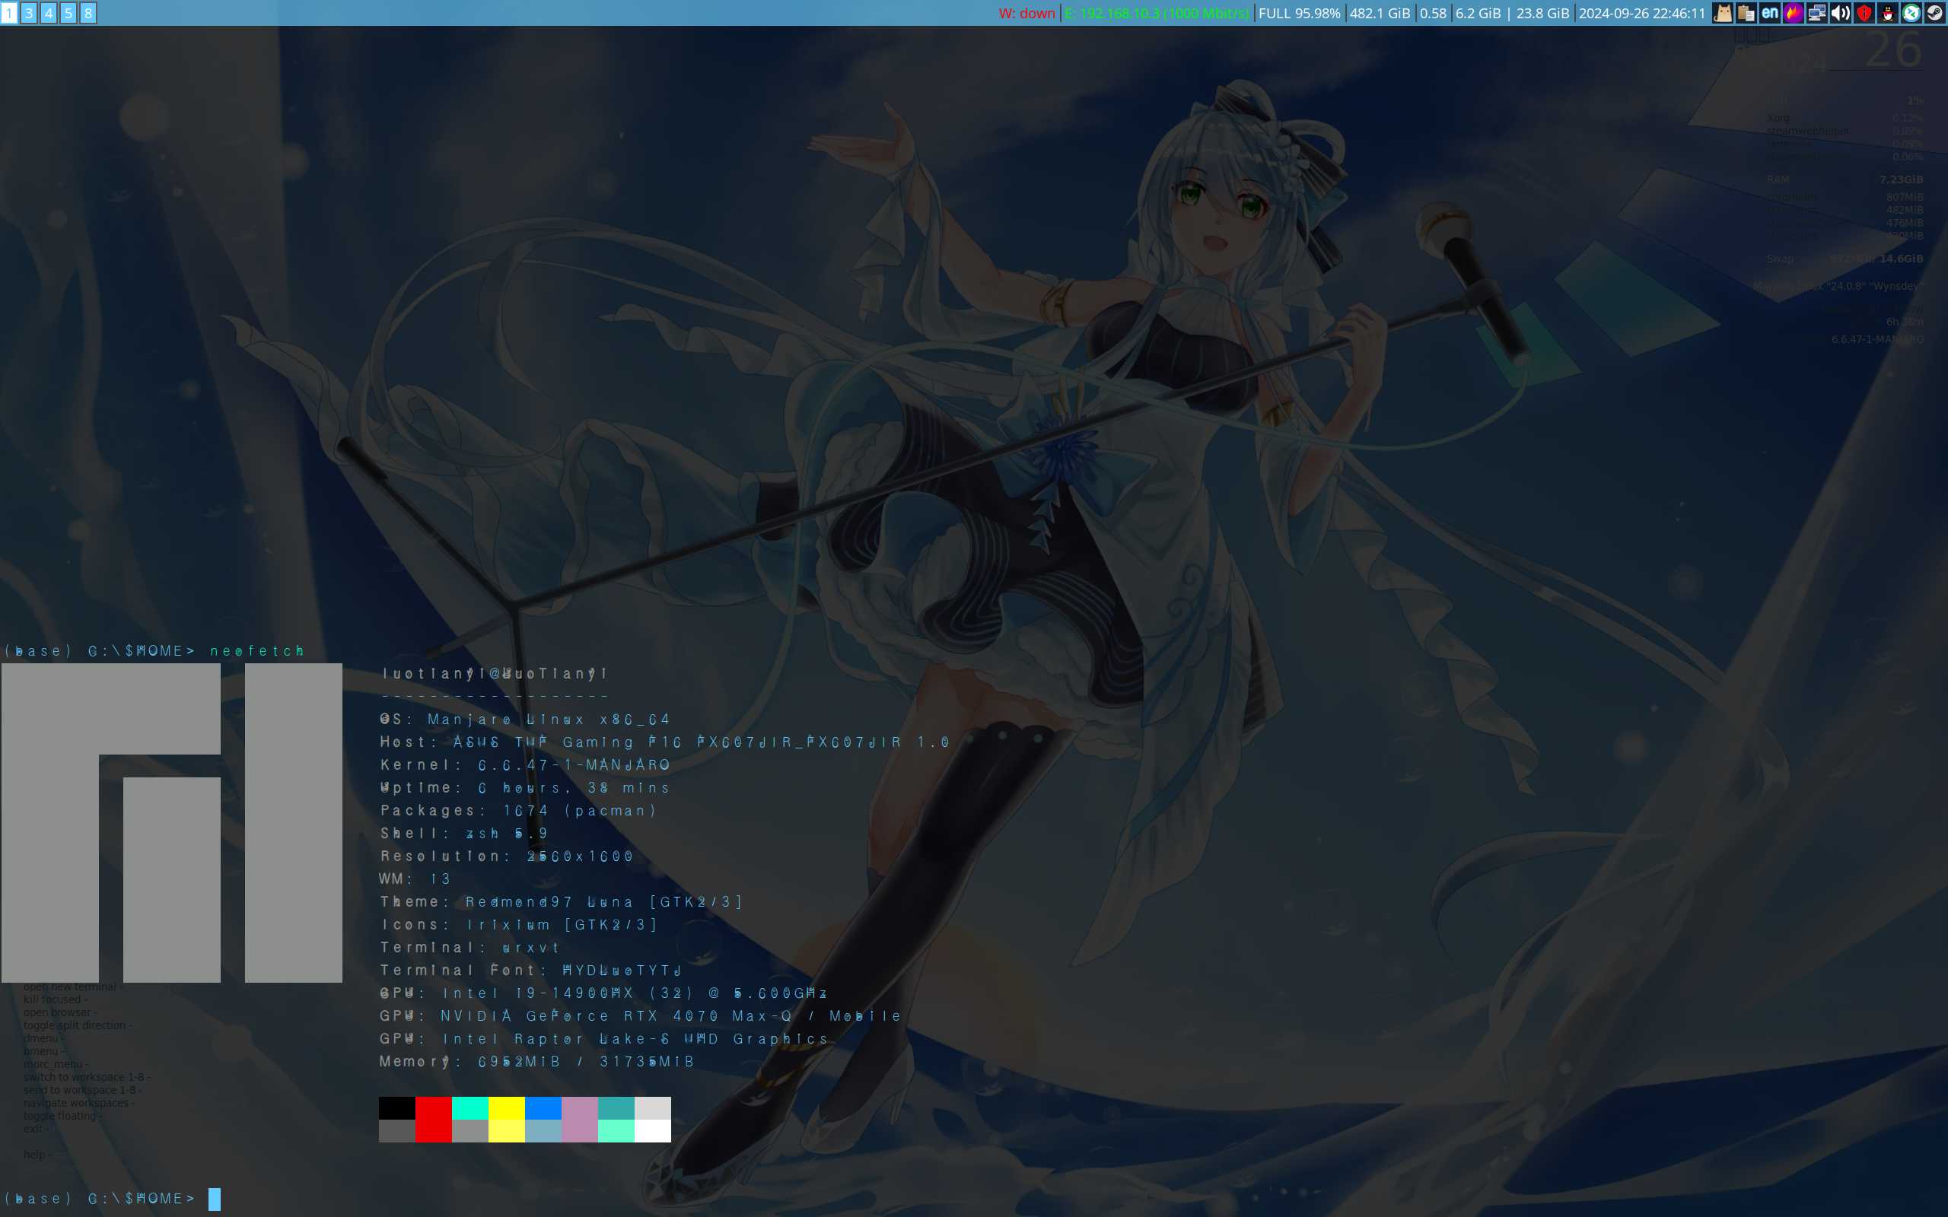
Task: Open the QQ penguin tray icon
Action: 1888,13
